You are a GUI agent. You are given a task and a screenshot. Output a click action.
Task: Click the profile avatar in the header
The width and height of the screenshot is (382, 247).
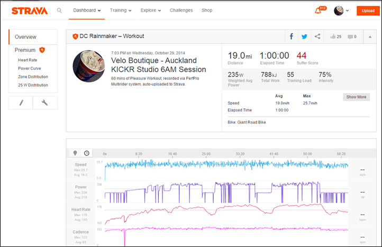point(339,11)
